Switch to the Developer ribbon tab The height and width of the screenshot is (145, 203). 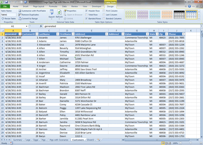coord(96,6)
